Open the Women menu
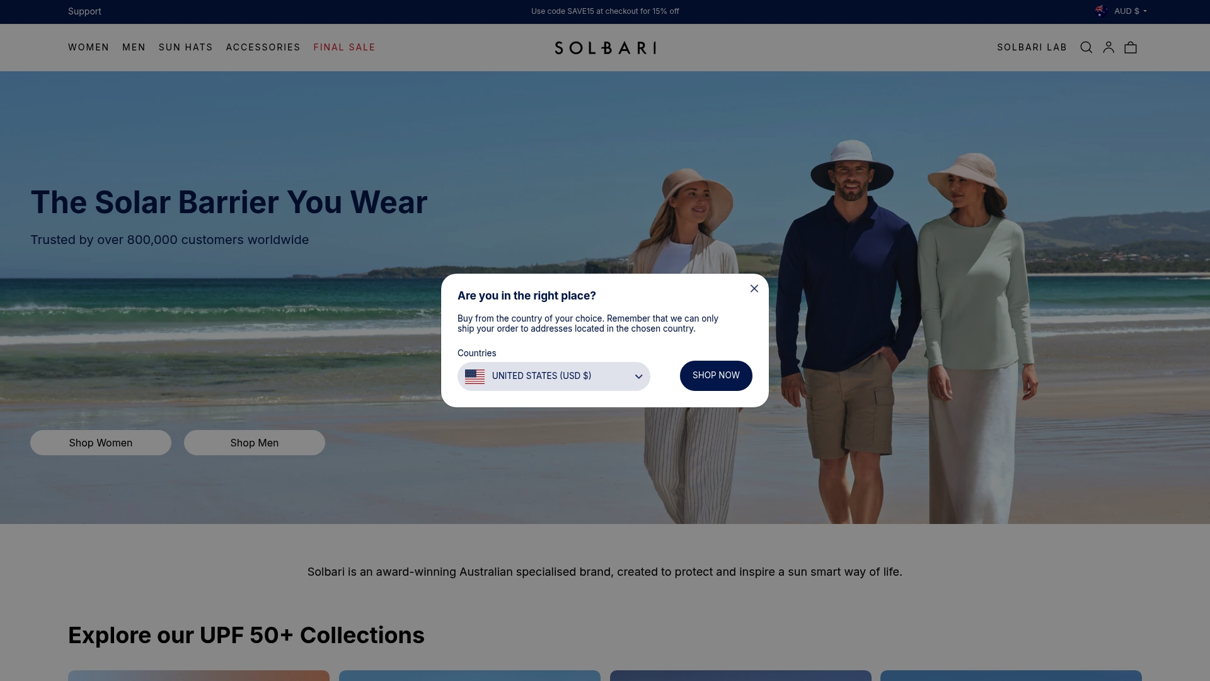This screenshot has width=1210, height=681. point(88,47)
